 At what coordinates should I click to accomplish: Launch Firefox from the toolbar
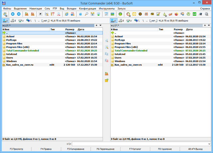[176, 14]
